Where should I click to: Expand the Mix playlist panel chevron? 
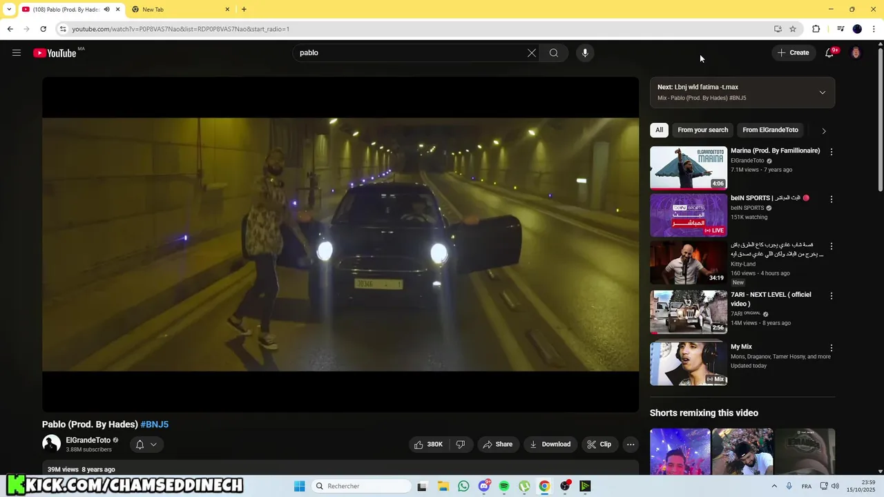click(822, 92)
